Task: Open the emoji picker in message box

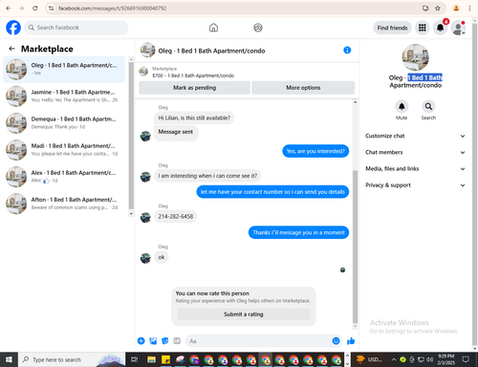Action: (336, 341)
